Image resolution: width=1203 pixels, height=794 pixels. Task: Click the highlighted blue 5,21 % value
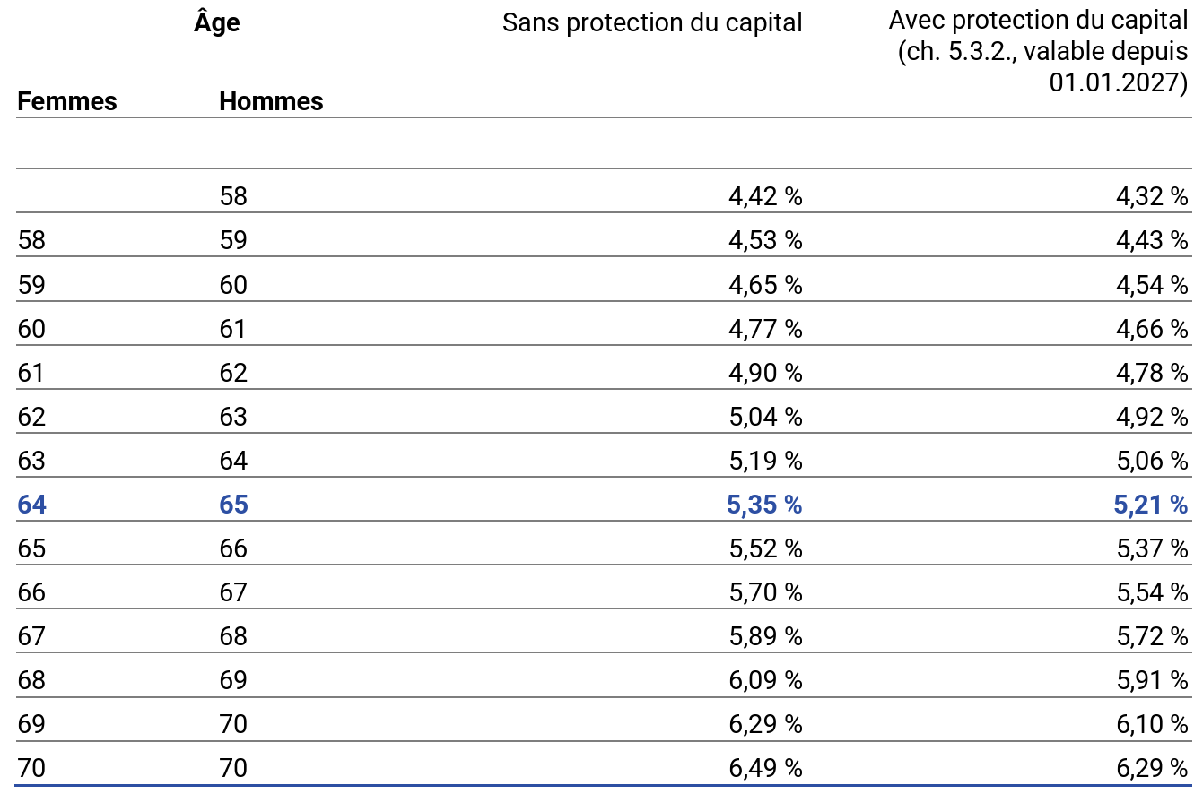pos(1151,505)
